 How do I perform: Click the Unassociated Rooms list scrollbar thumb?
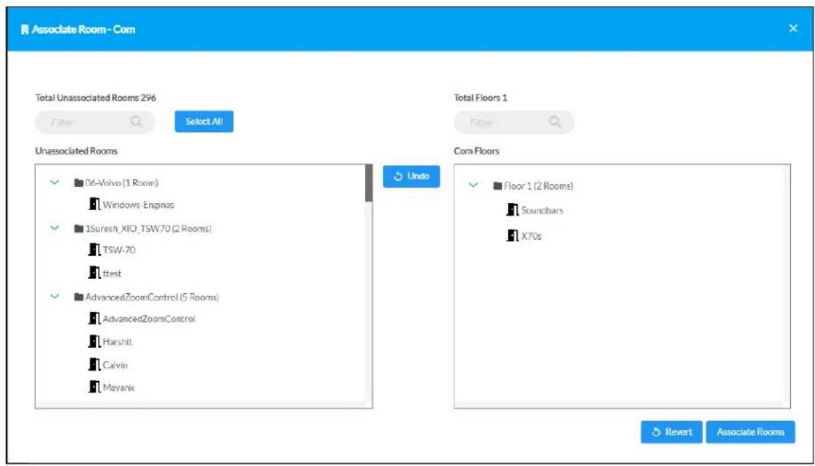pyautogui.click(x=368, y=183)
